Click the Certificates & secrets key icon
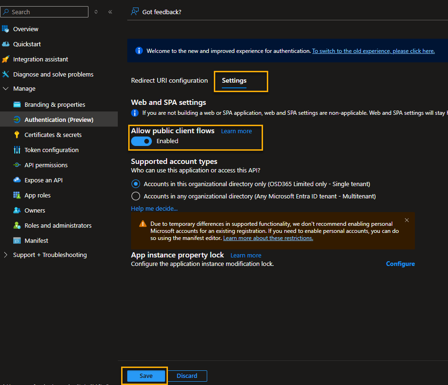448x385 pixels. (x=17, y=135)
